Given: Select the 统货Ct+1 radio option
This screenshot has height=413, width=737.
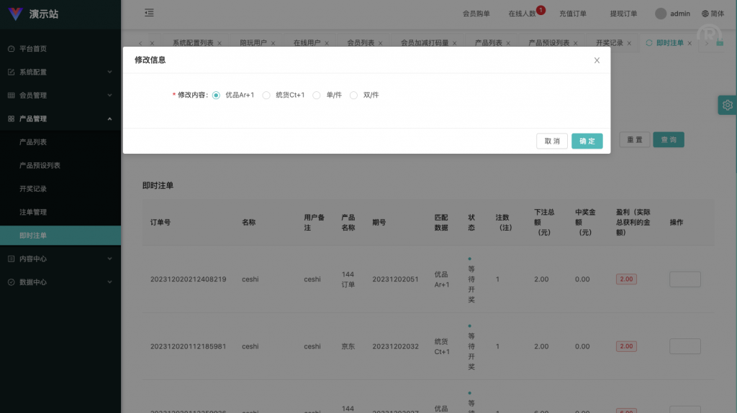Looking at the screenshot, I should pyautogui.click(x=266, y=95).
